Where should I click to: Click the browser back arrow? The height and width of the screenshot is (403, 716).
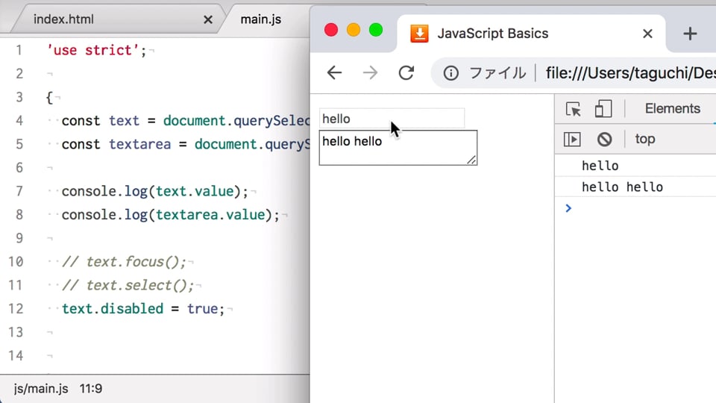point(334,72)
